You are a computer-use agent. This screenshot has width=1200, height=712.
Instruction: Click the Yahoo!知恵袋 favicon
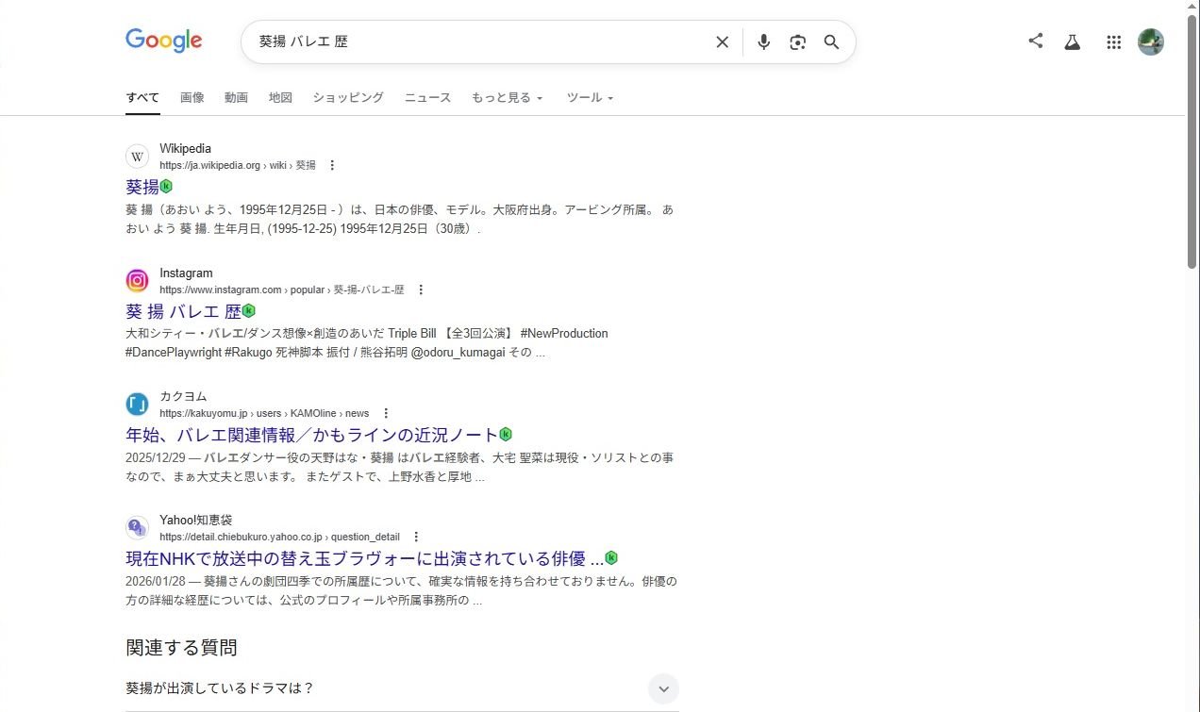point(138,528)
